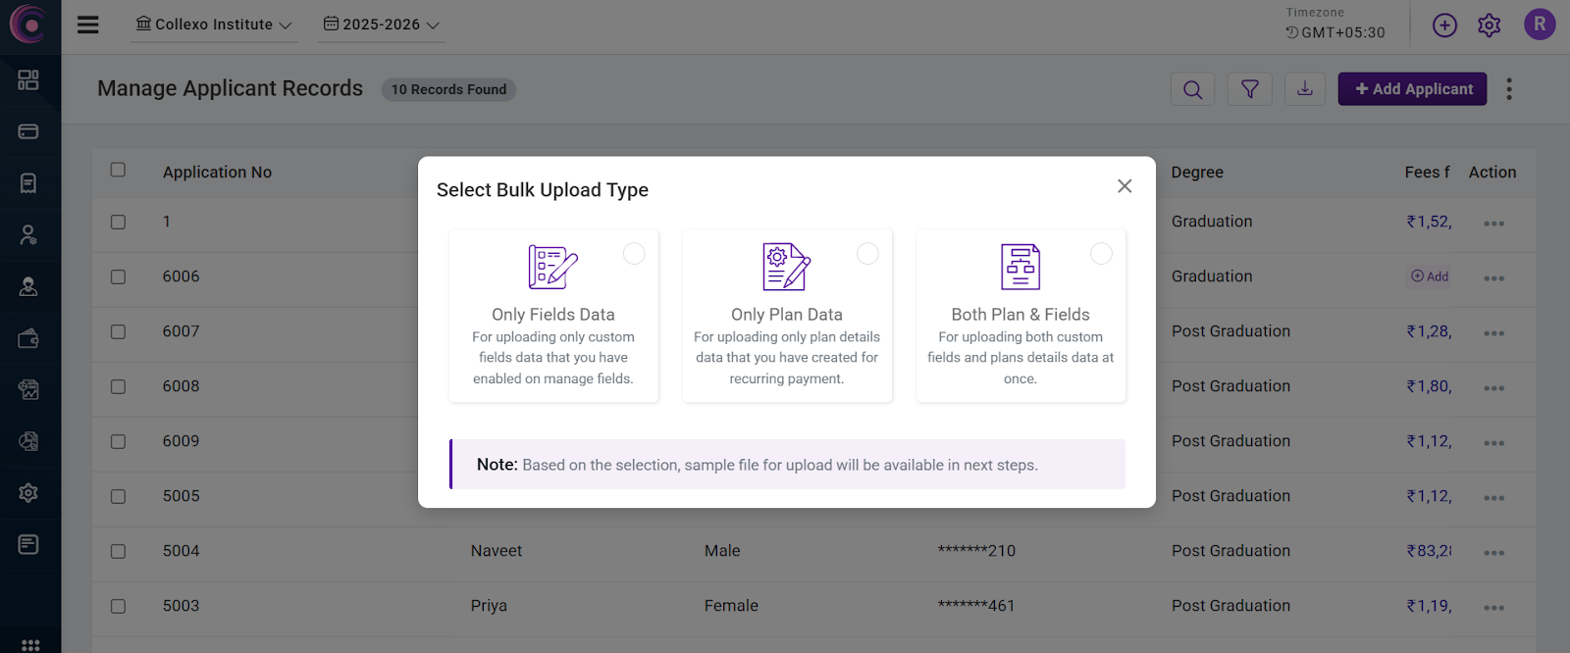Viewport: 1570px width, 653px height.
Task: Close the Select Bulk Upload Type dialog
Action: click(1125, 186)
